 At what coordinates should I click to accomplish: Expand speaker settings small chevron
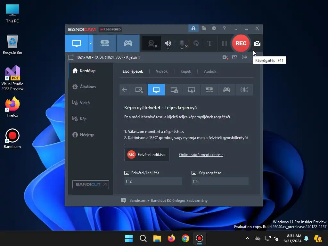pyautogui.click(x=168, y=49)
